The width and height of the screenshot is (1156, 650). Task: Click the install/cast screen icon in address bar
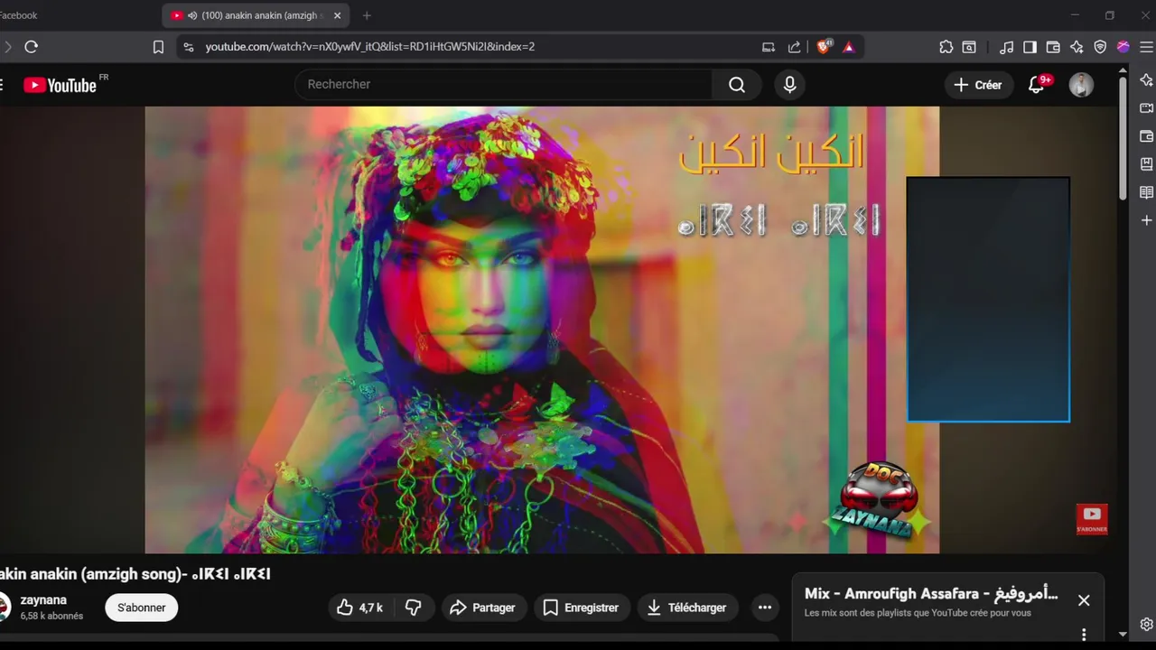click(x=769, y=47)
